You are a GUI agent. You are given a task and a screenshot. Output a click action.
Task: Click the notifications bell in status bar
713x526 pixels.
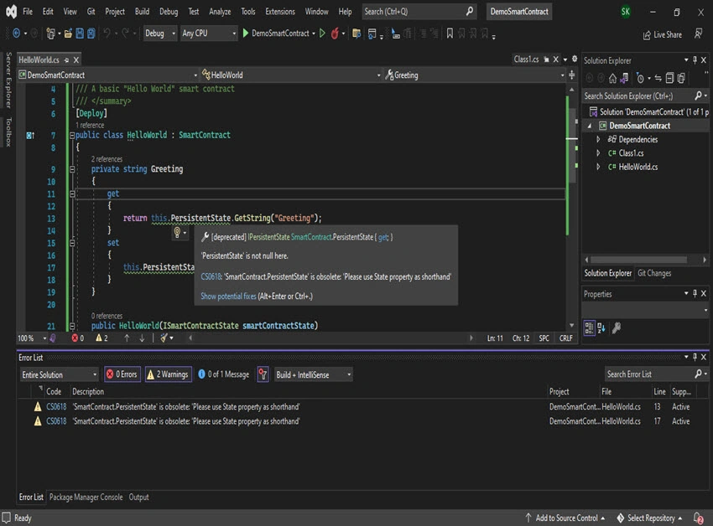[x=698, y=518]
